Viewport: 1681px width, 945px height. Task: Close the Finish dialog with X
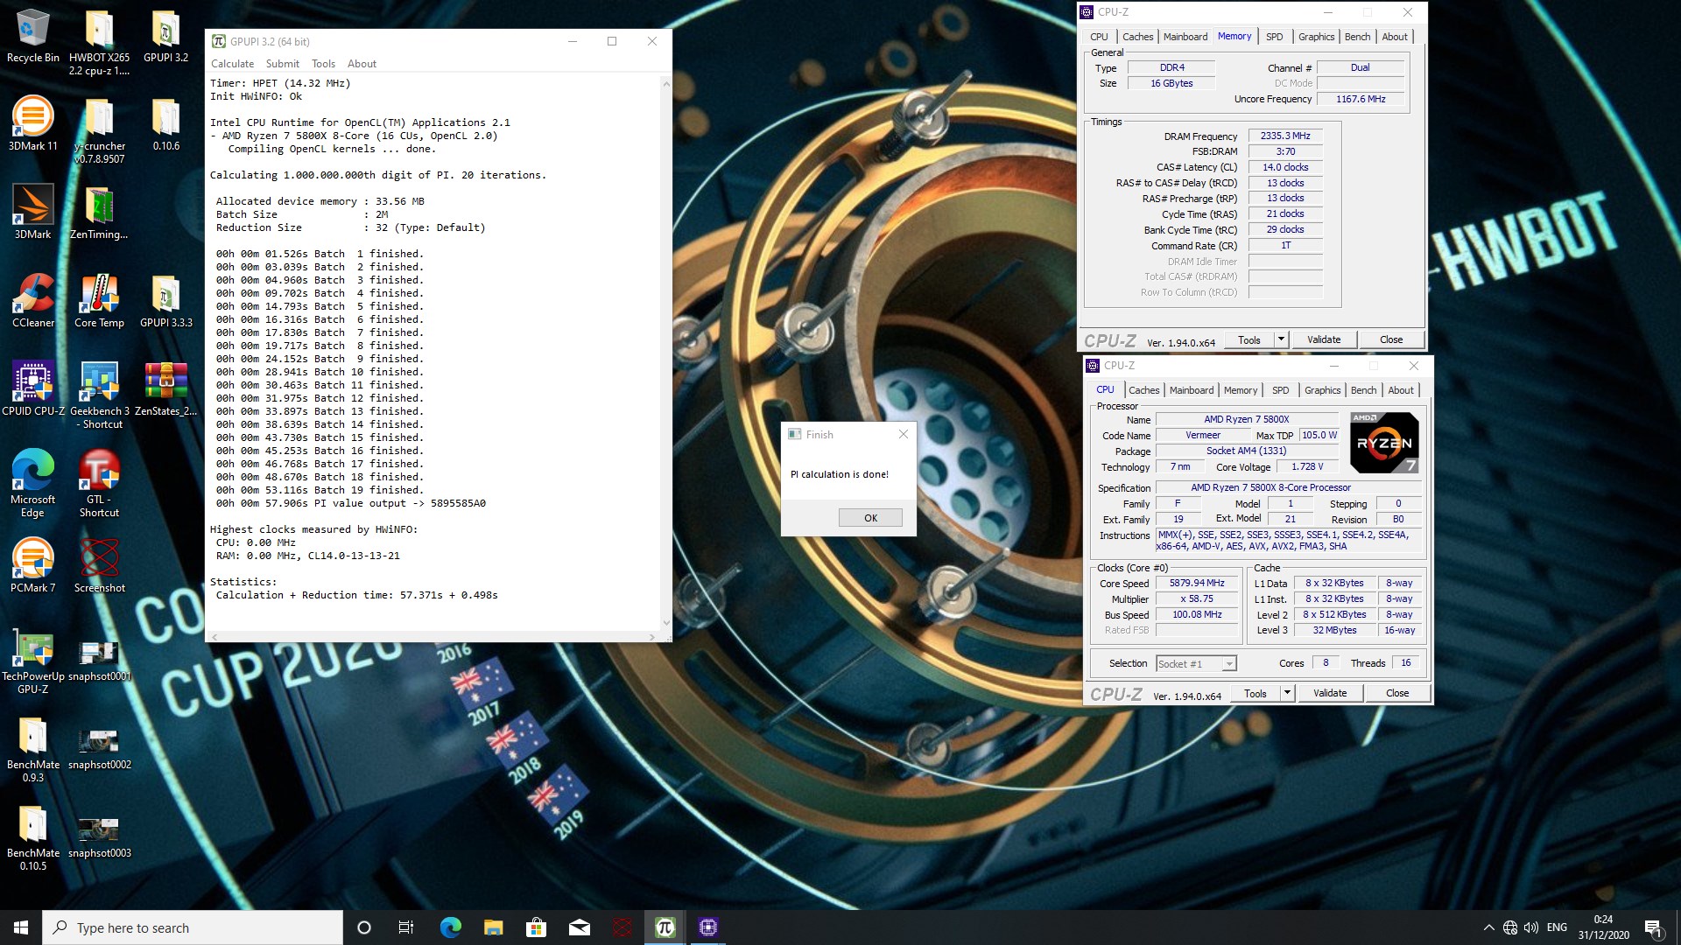904,434
